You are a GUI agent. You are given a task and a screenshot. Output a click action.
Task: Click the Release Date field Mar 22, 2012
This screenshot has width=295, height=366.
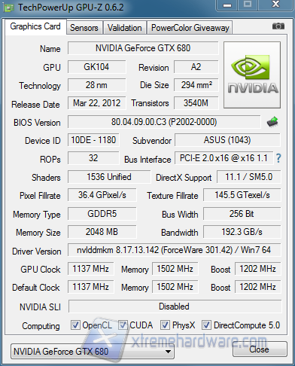point(96,103)
